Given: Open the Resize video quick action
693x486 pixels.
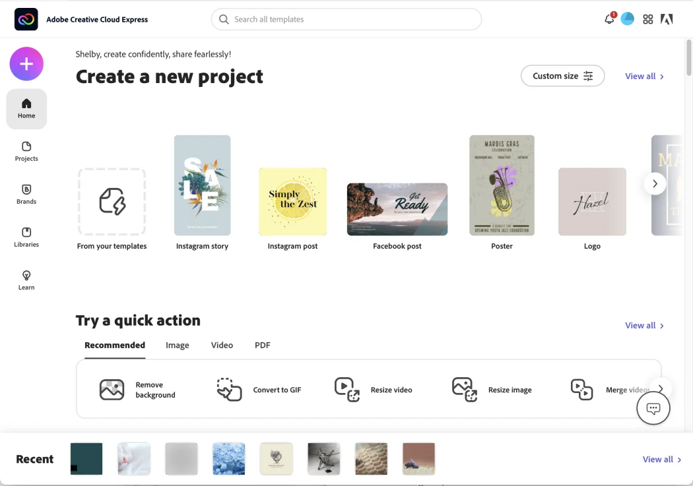Looking at the screenshot, I should [x=373, y=390].
